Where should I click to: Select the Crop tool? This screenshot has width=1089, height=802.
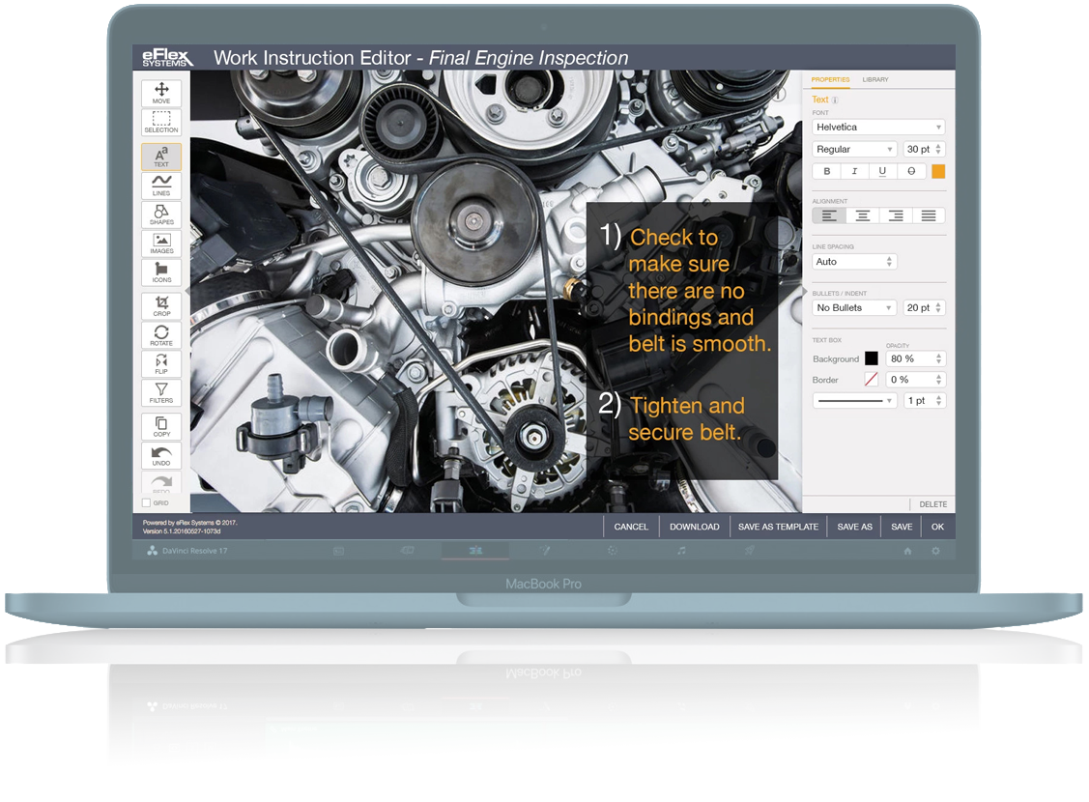click(161, 306)
